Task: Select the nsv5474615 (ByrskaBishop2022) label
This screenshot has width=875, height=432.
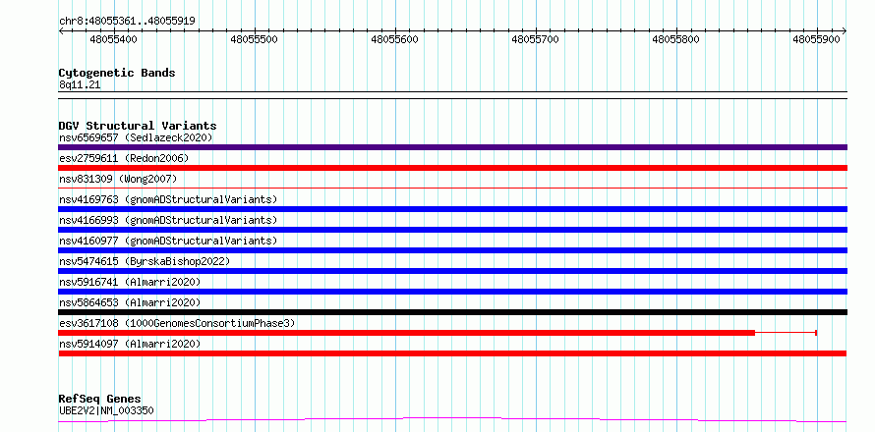Action: (144, 261)
